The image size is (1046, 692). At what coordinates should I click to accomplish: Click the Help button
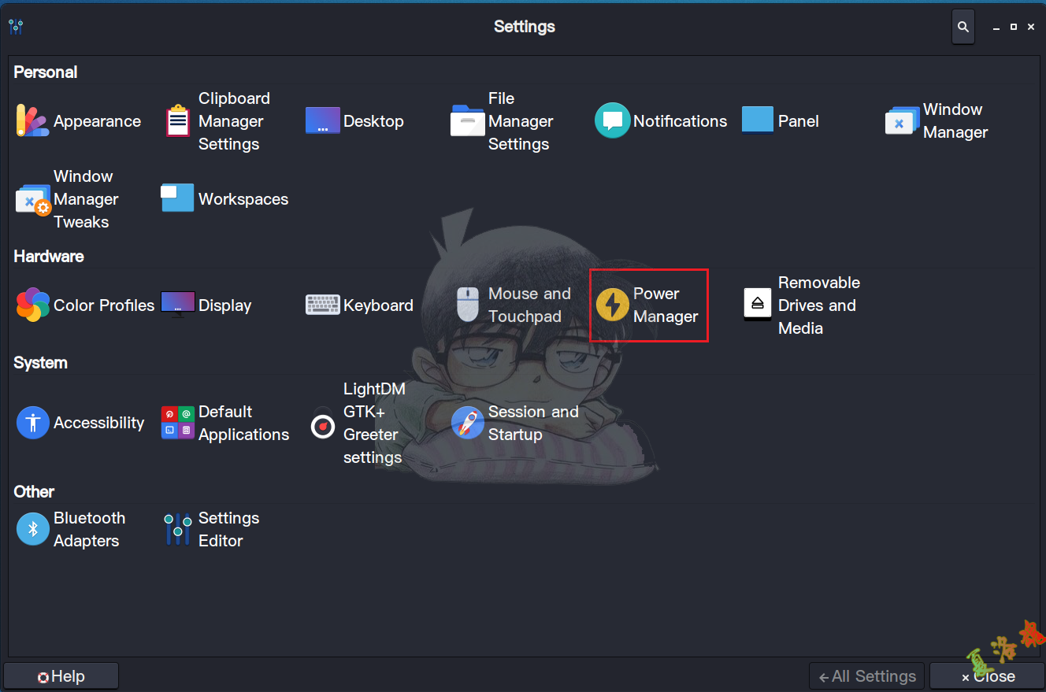pyautogui.click(x=61, y=676)
